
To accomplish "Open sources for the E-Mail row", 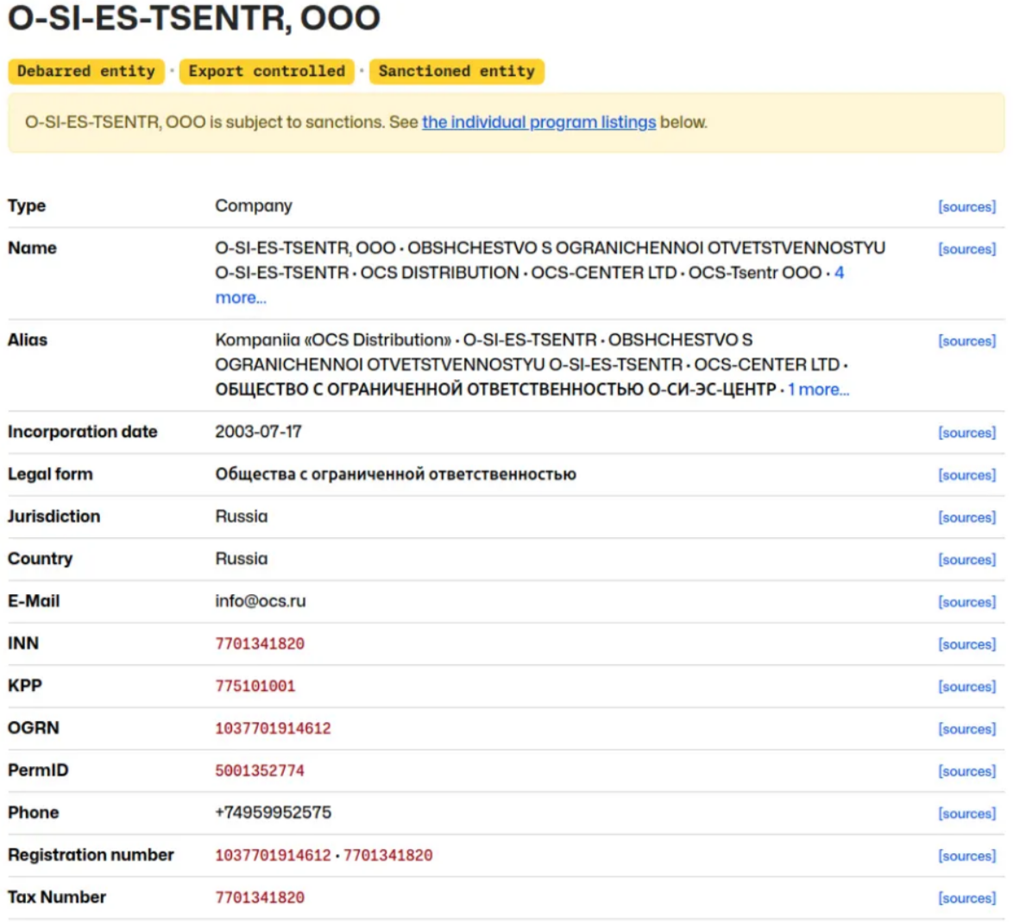I will pyautogui.click(x=966, y=602).
